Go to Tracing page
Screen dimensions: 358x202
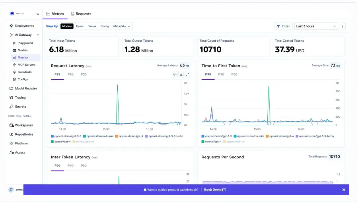[18, 98]
